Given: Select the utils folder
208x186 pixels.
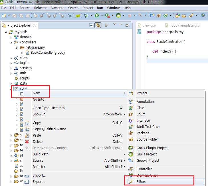Looking at the screenshot, I should point(23,73).
